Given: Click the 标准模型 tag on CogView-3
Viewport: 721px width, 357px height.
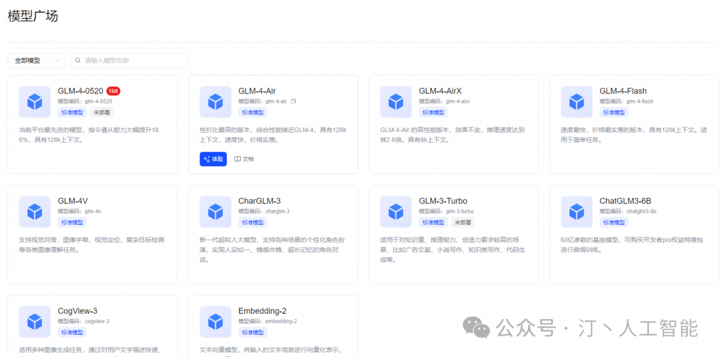Looking at the screenshot, I should pyautogui.click(x=72, y=332).
